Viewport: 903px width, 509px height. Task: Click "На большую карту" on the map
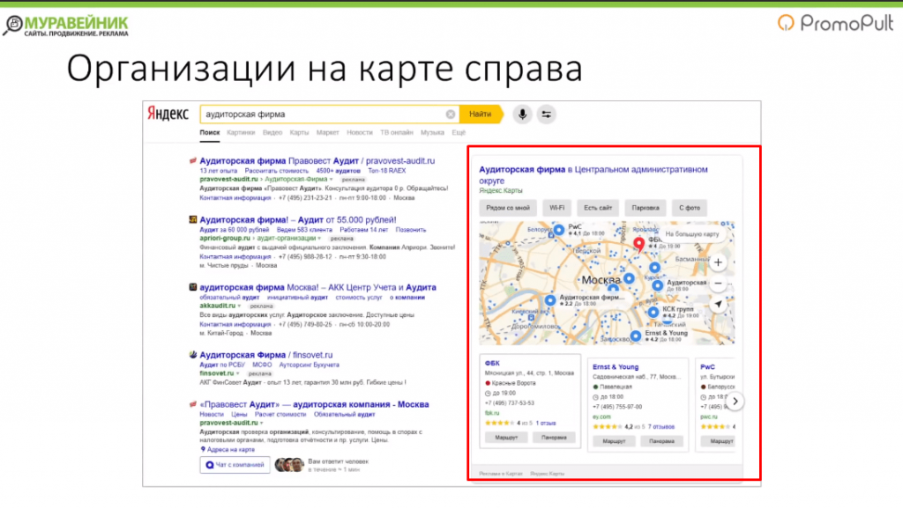pos(691,234)
